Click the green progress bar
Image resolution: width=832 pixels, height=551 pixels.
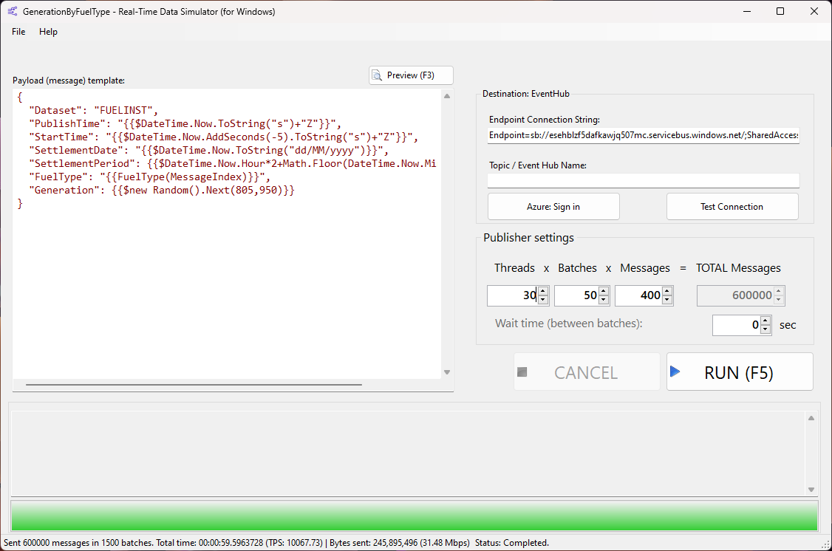click(x=415, y=515)
